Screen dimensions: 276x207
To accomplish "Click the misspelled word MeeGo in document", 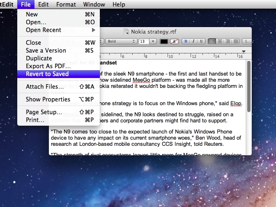I will tap(141, 80).
